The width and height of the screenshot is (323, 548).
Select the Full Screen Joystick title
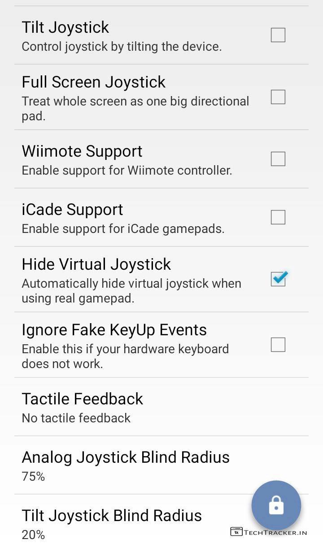94,82
